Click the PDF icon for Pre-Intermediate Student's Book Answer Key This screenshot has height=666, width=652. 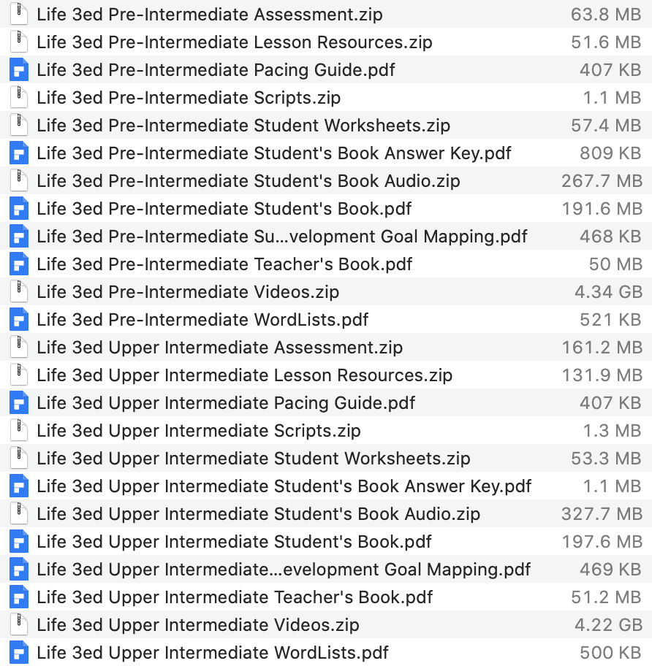coord(18,153)
